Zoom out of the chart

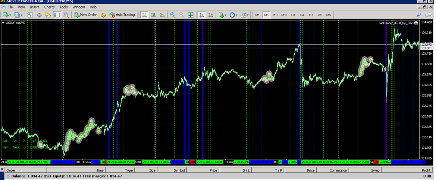182,15
